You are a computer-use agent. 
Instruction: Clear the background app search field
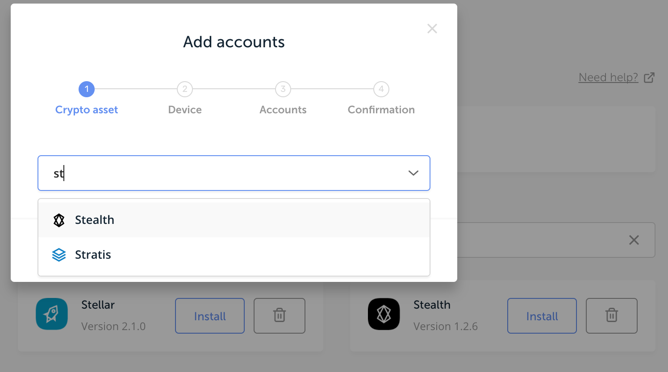(x=634, y=240)
